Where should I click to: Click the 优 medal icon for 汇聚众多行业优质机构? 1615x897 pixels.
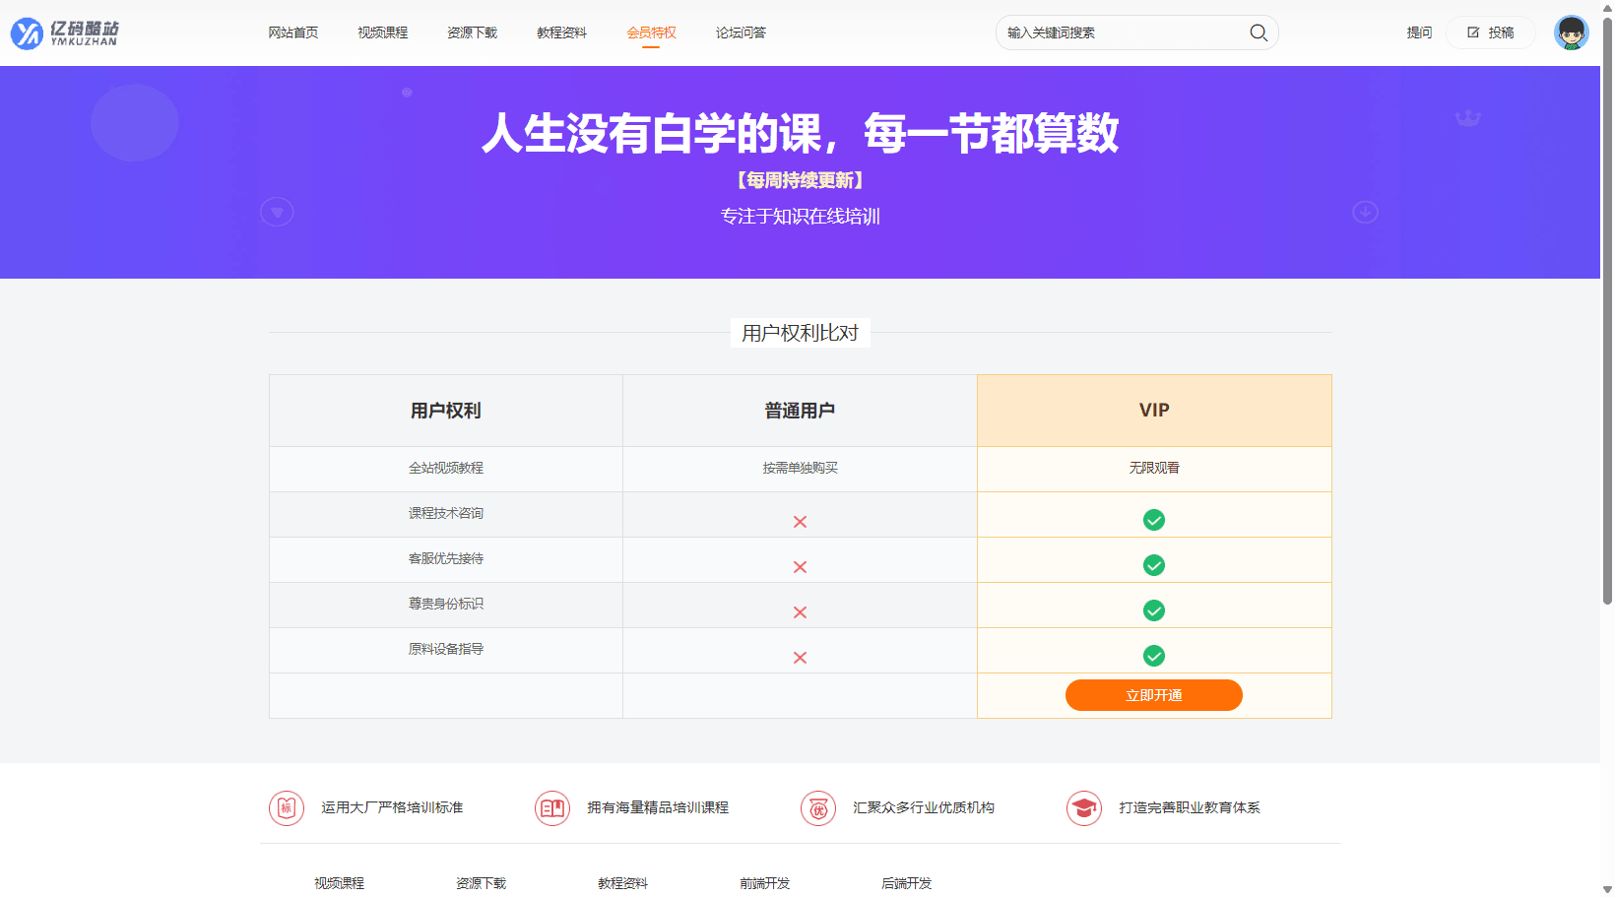tap(818, 807)
